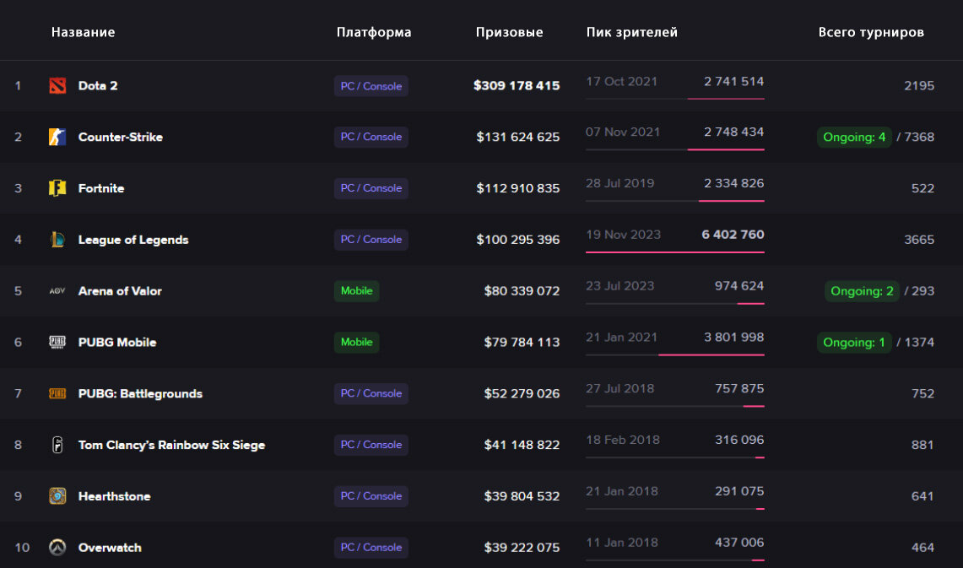Click tournaments count 752
963x568 pixels.
tap(922, 393)
